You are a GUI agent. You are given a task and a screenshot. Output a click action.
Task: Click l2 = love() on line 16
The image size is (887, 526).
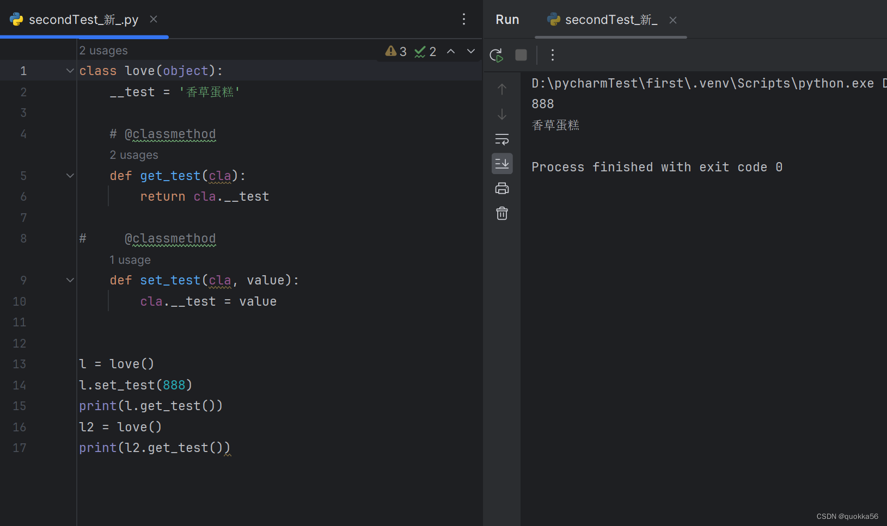click(x=120, y=427)
